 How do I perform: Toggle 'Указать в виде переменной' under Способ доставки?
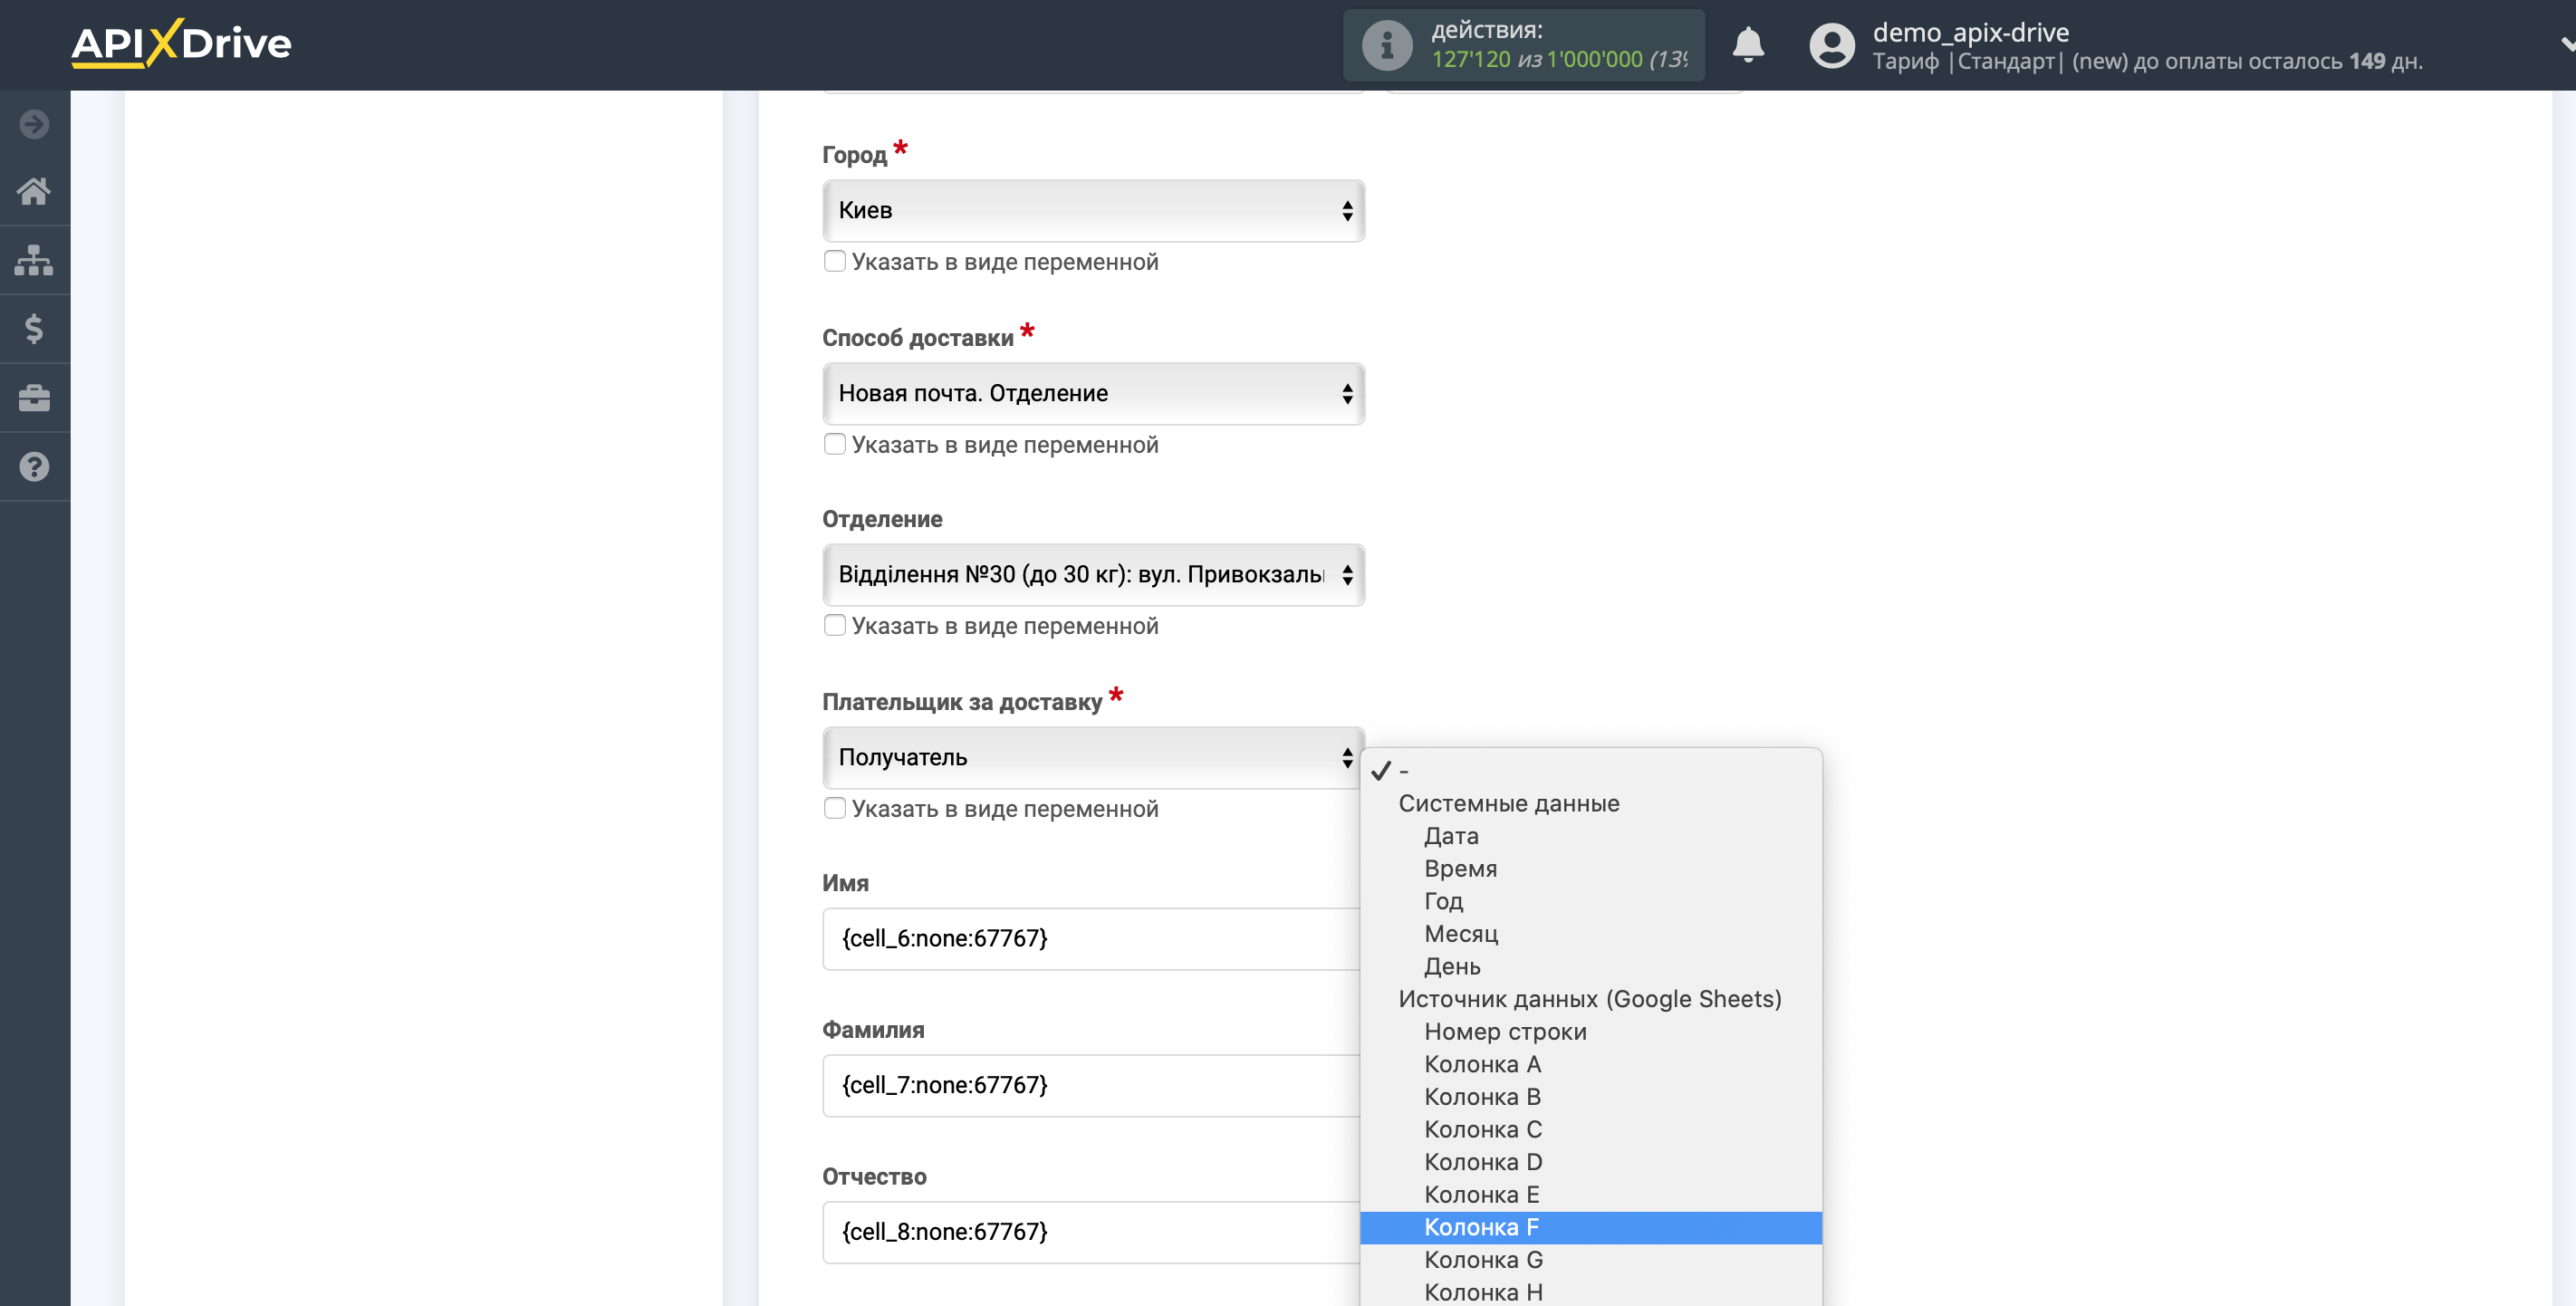834,443
